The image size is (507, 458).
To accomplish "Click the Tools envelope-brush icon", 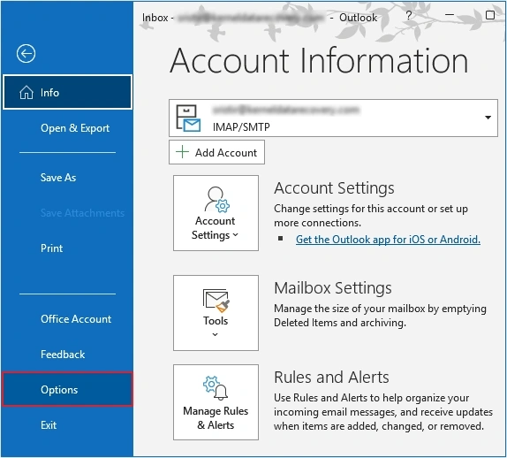I will tap(216, 301).
